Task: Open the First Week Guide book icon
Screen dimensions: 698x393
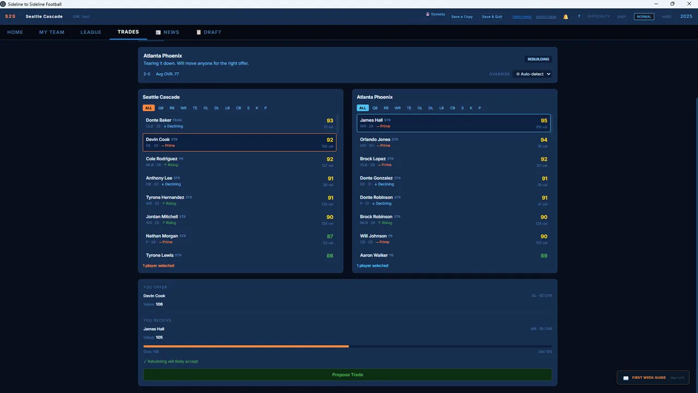Action: pos(626,378)
